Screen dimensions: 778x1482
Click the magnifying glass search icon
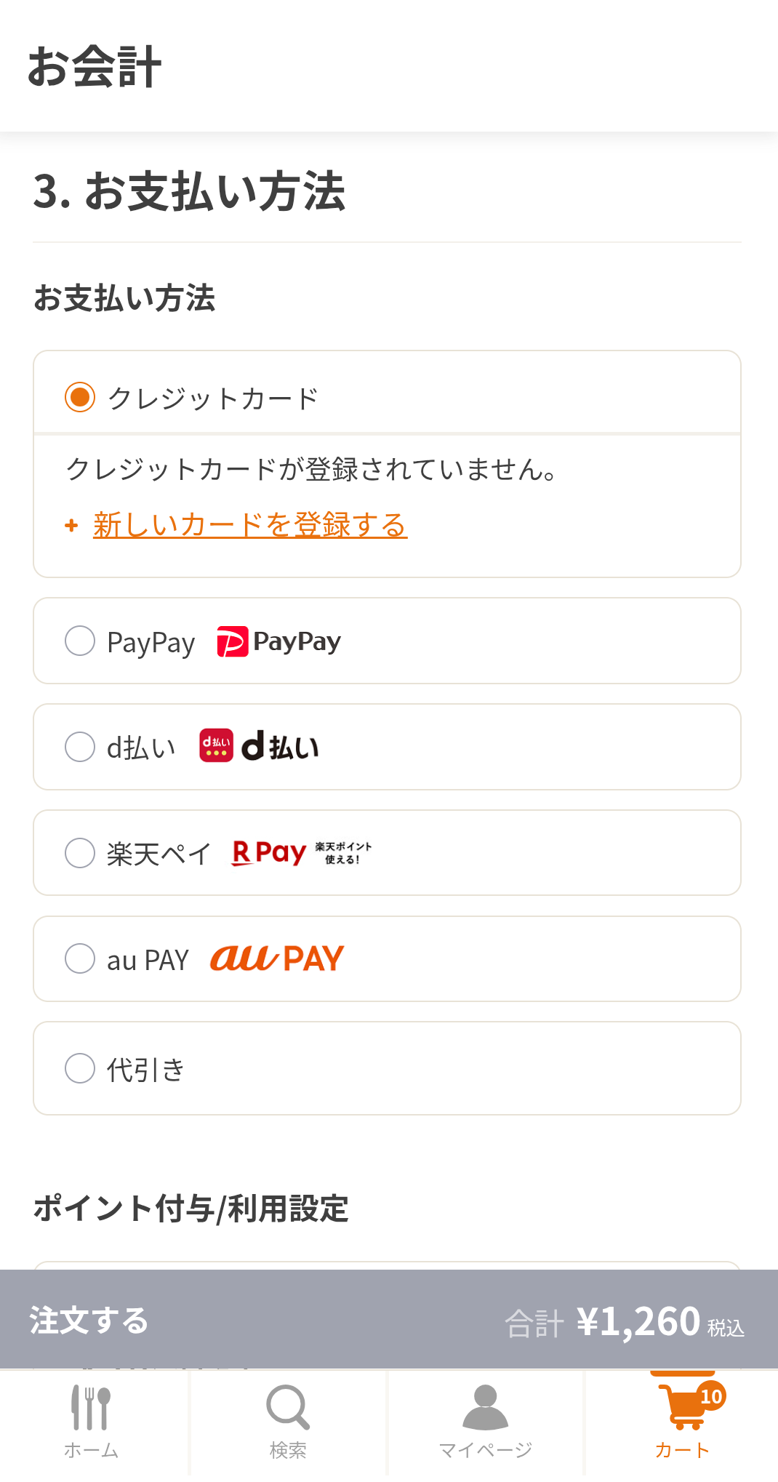(288, 1407)
